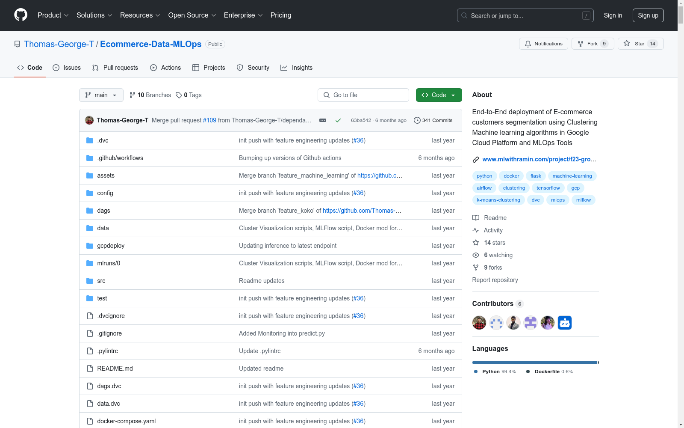Image resolution: width=684 pixels, height=428 pixels.
Task: Expand the Solutions menu
Action: (94, 15)
